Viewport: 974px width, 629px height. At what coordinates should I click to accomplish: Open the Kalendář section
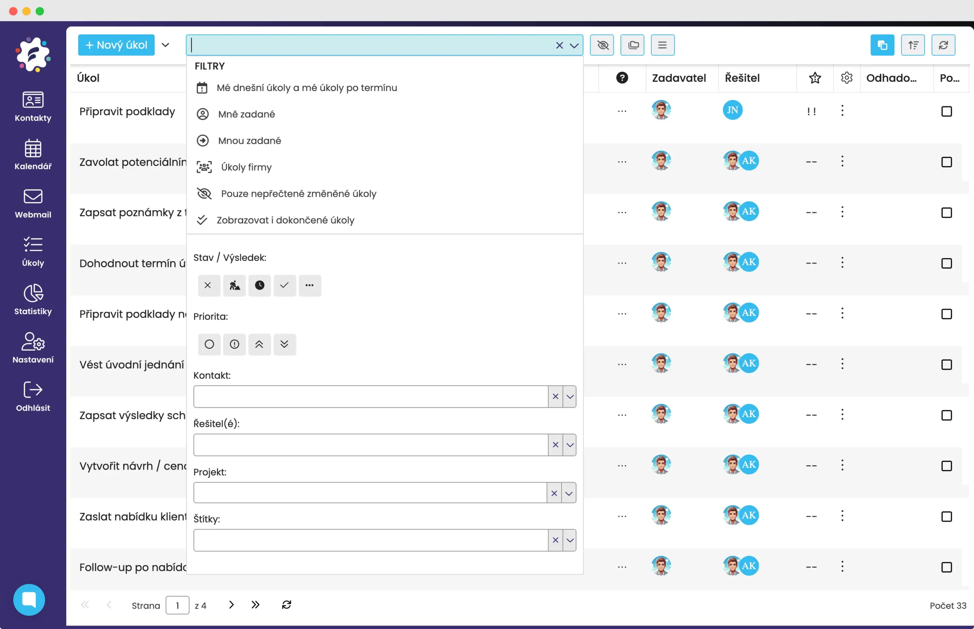33,154
